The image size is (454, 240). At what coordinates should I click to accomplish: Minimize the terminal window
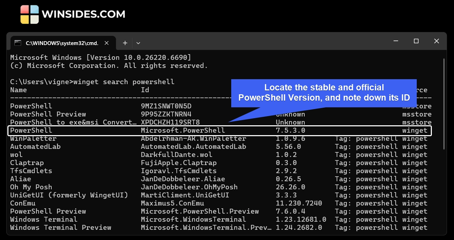[396, 41]
